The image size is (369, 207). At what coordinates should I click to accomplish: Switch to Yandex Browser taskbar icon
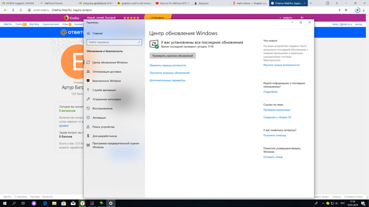[83, 203]
